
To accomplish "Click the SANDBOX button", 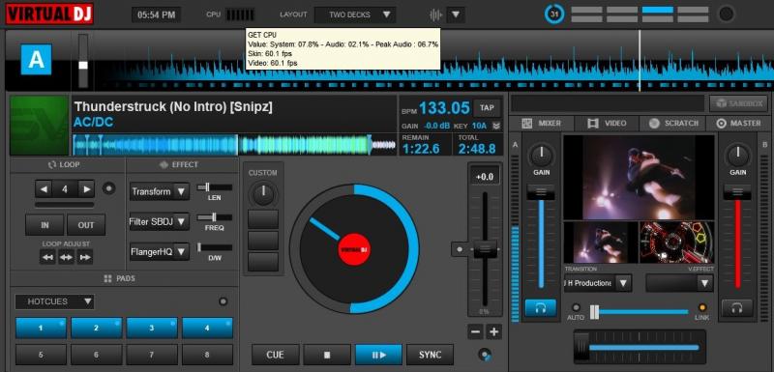I will click(738, 103).
